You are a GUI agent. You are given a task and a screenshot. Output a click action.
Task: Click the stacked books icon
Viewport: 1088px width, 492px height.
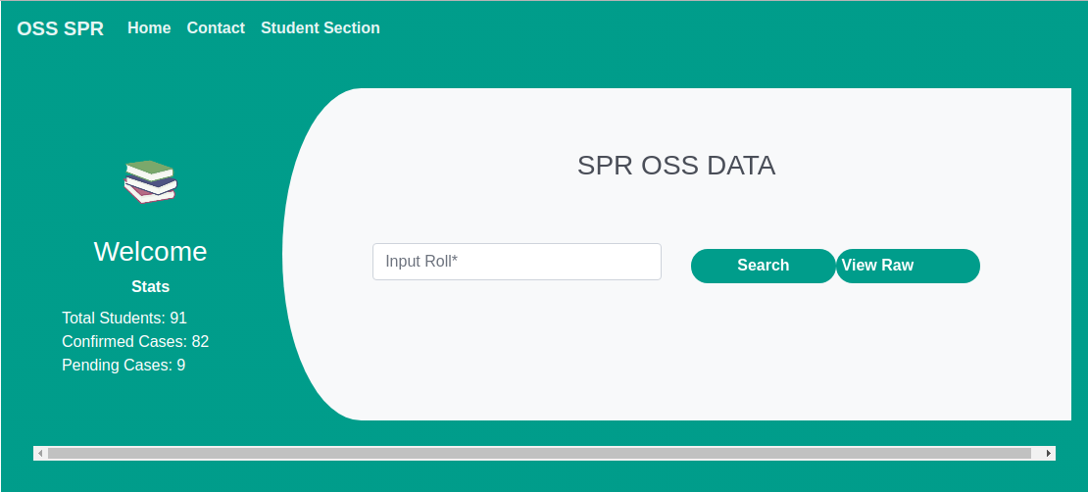tap(150, 181)
